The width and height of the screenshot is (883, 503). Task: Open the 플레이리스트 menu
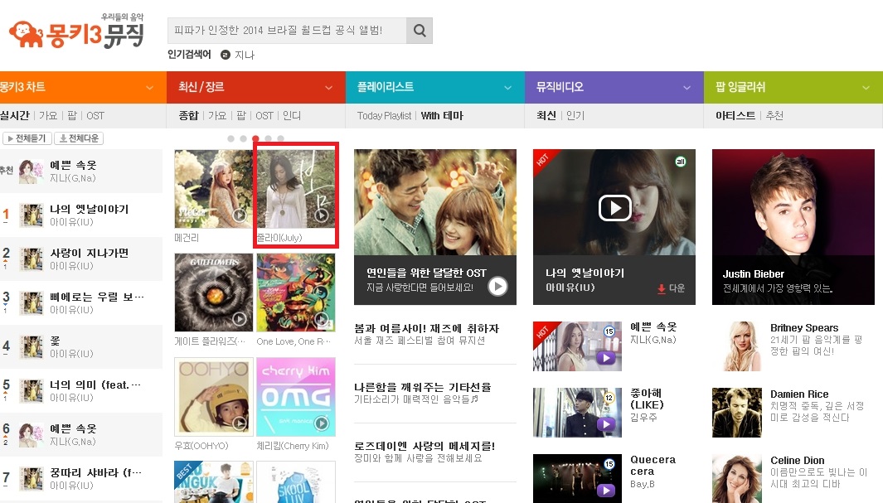(386, 87)
